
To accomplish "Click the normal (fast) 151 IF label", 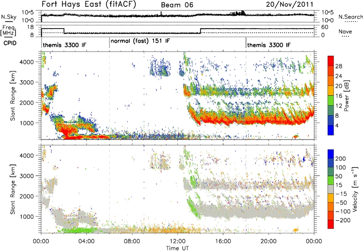I will pyautogui.click(x=140, y=41).
